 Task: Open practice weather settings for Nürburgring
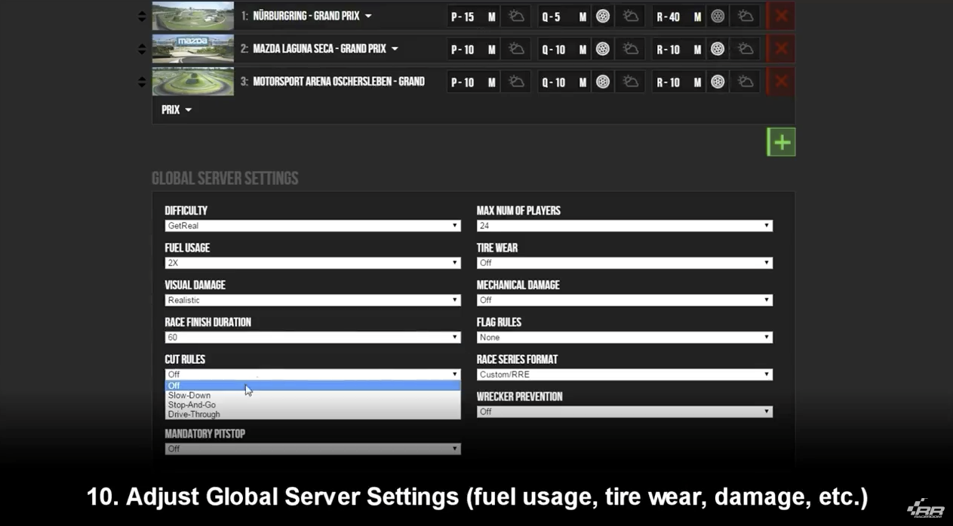coord(516,16)
